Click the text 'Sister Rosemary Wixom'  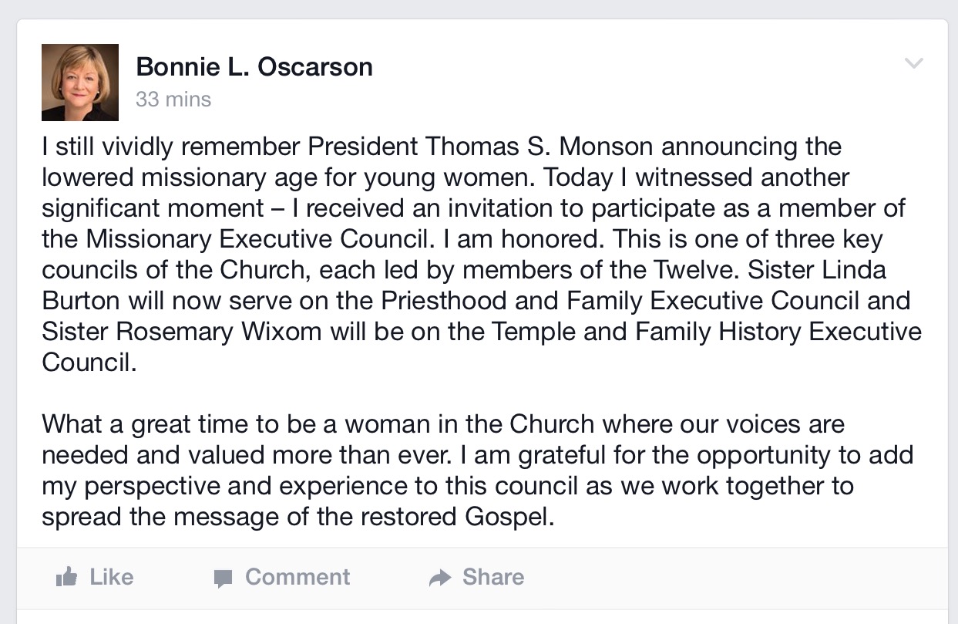(182, 331)
